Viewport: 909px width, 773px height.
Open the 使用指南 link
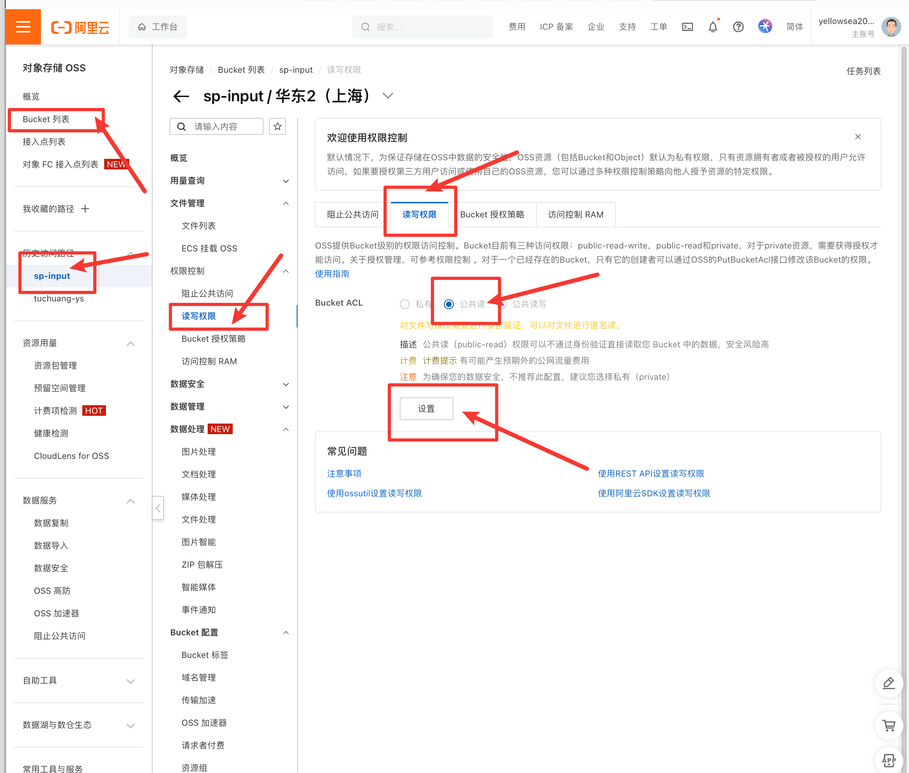point(332,274)
